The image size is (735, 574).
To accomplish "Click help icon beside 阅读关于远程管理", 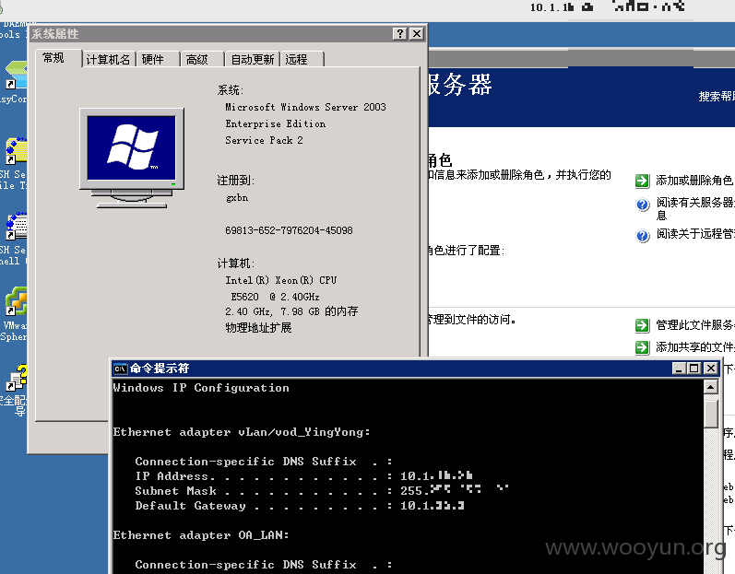I will coord(642,236).
